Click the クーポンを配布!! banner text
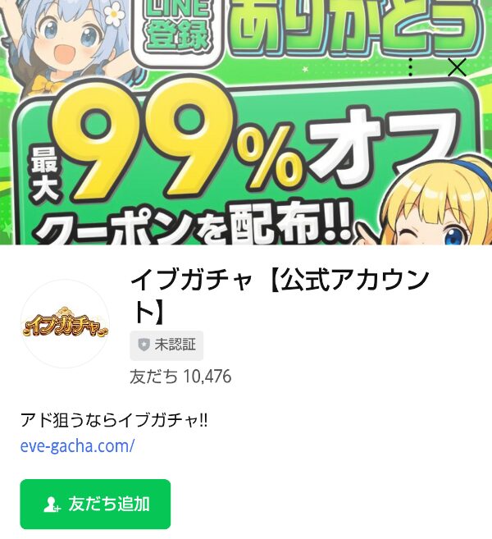Screen dimensions: 492x539 (x=193, y=223)
